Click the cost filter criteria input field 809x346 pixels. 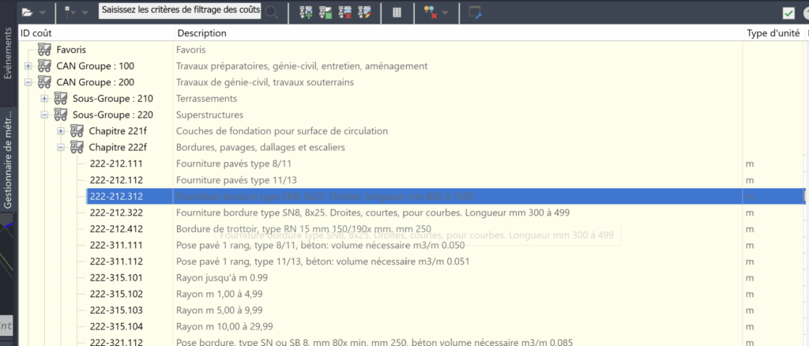click(180, 12)
